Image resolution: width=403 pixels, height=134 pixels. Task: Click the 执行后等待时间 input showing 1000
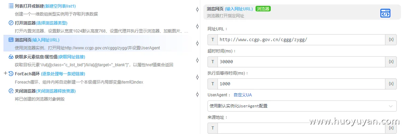click(x=301, y=84)
